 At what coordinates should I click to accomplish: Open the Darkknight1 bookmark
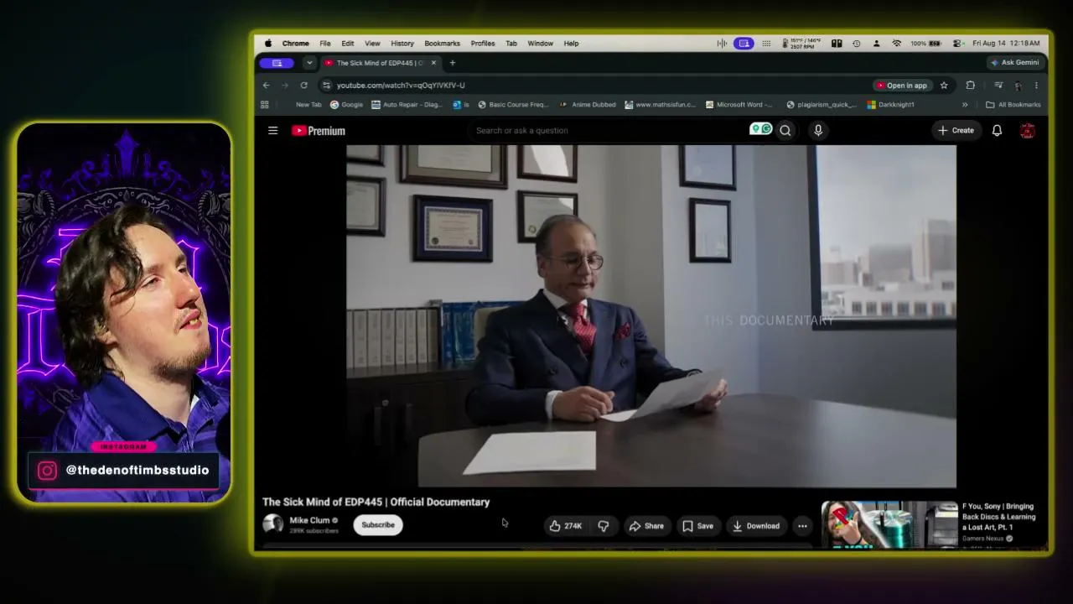coord(891,105)
